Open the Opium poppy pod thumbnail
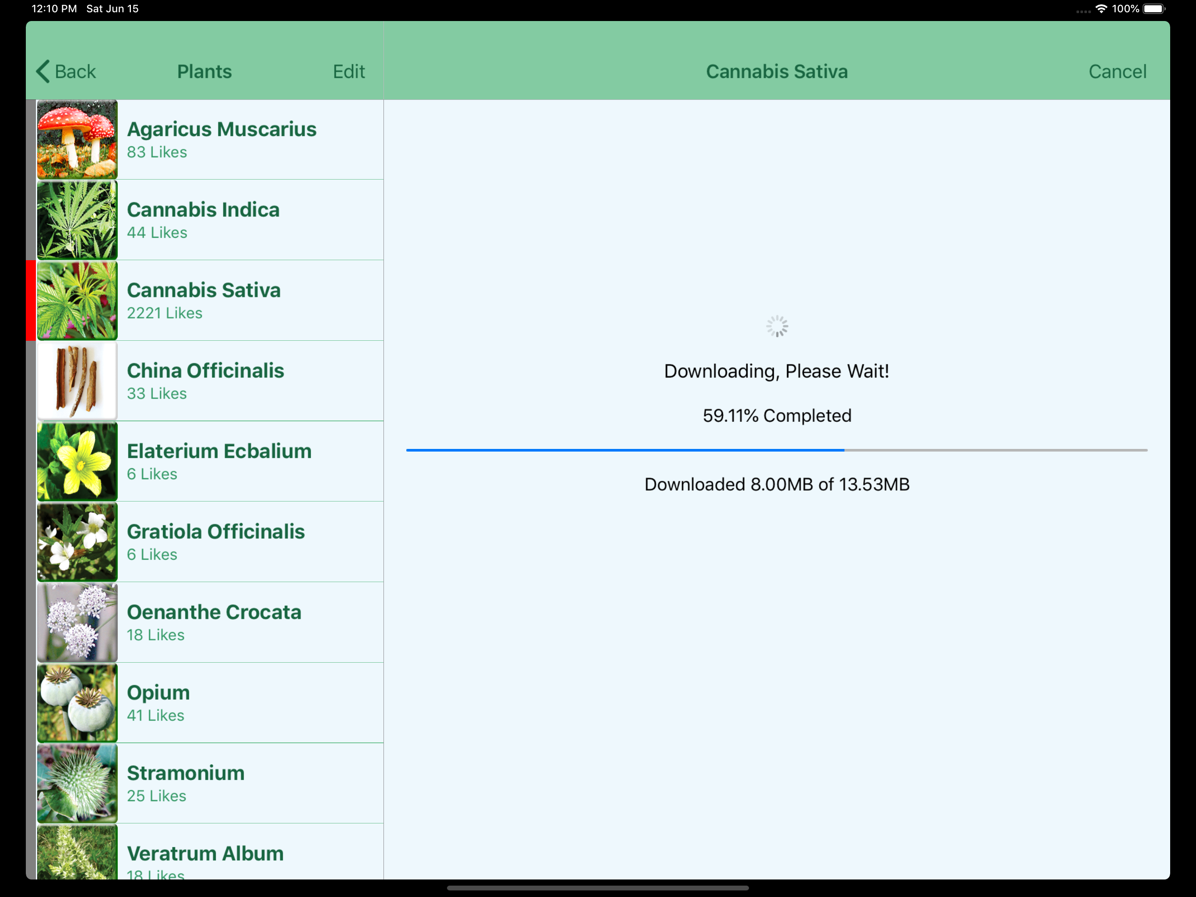The width and height of the screenshot is (1196, 897). click(77, 703)
